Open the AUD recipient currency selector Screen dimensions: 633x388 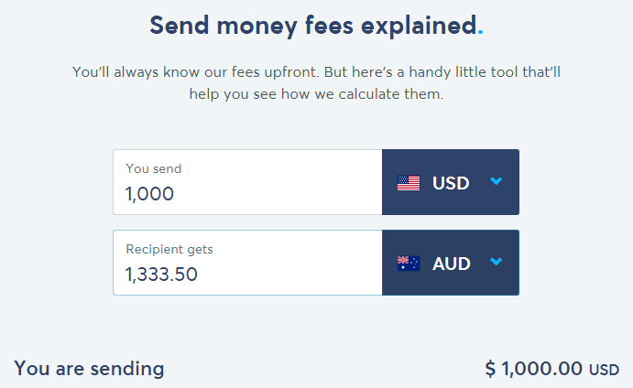click(x=451, y=263)
